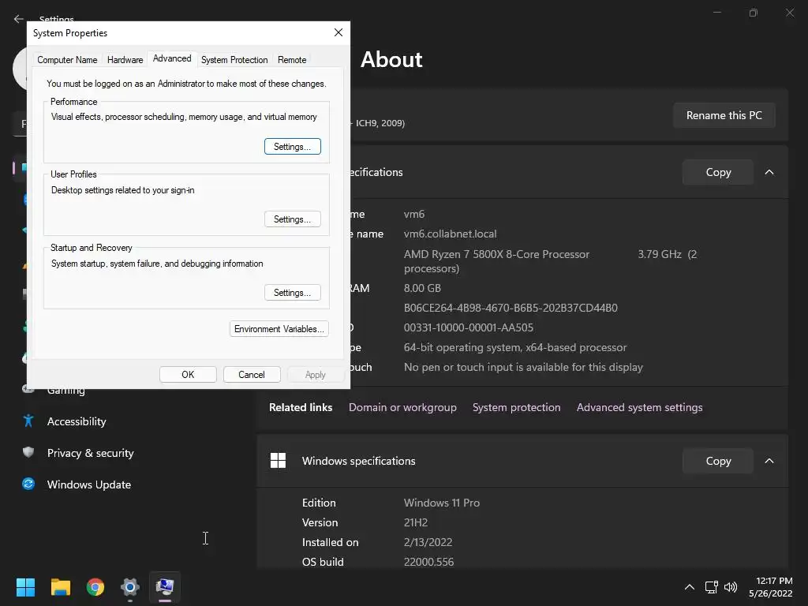This screenshot has width=808, height=606.
Task: Open the Remote tab
Action: (x=292, y=60)
